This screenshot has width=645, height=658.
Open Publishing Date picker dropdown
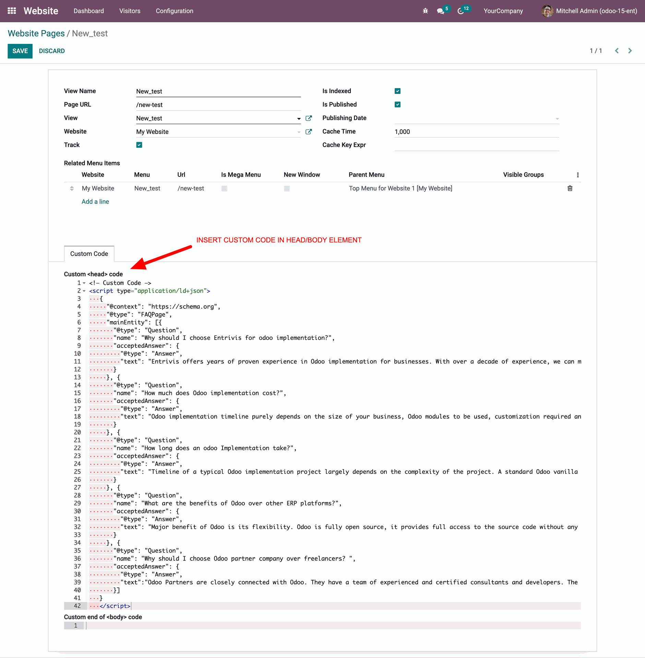pyautogui.click(x=557, y=119)
